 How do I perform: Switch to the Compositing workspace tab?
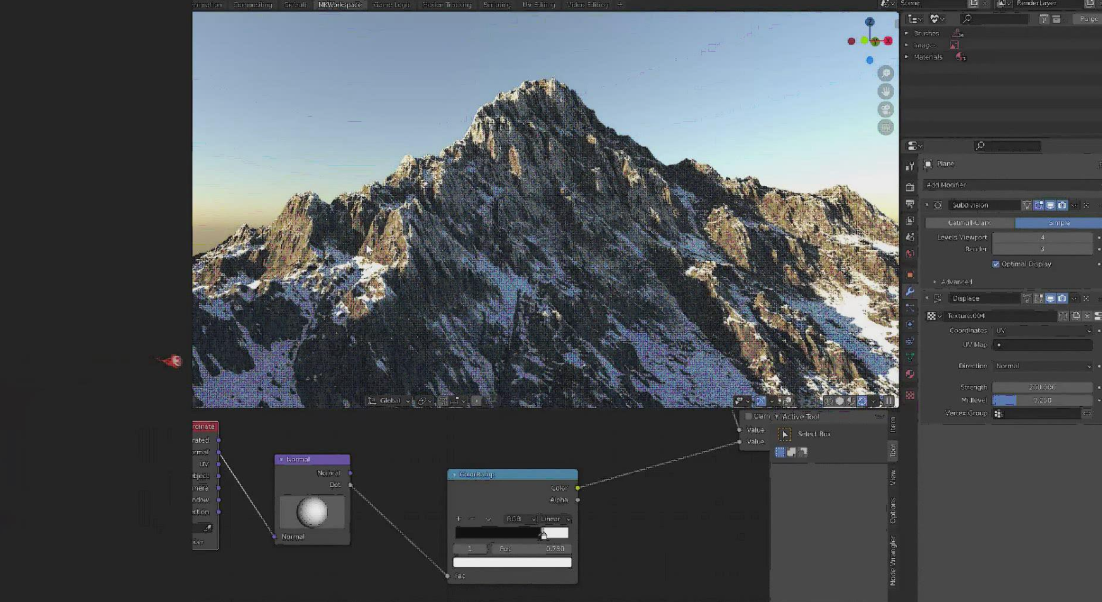tap(253, 4)
